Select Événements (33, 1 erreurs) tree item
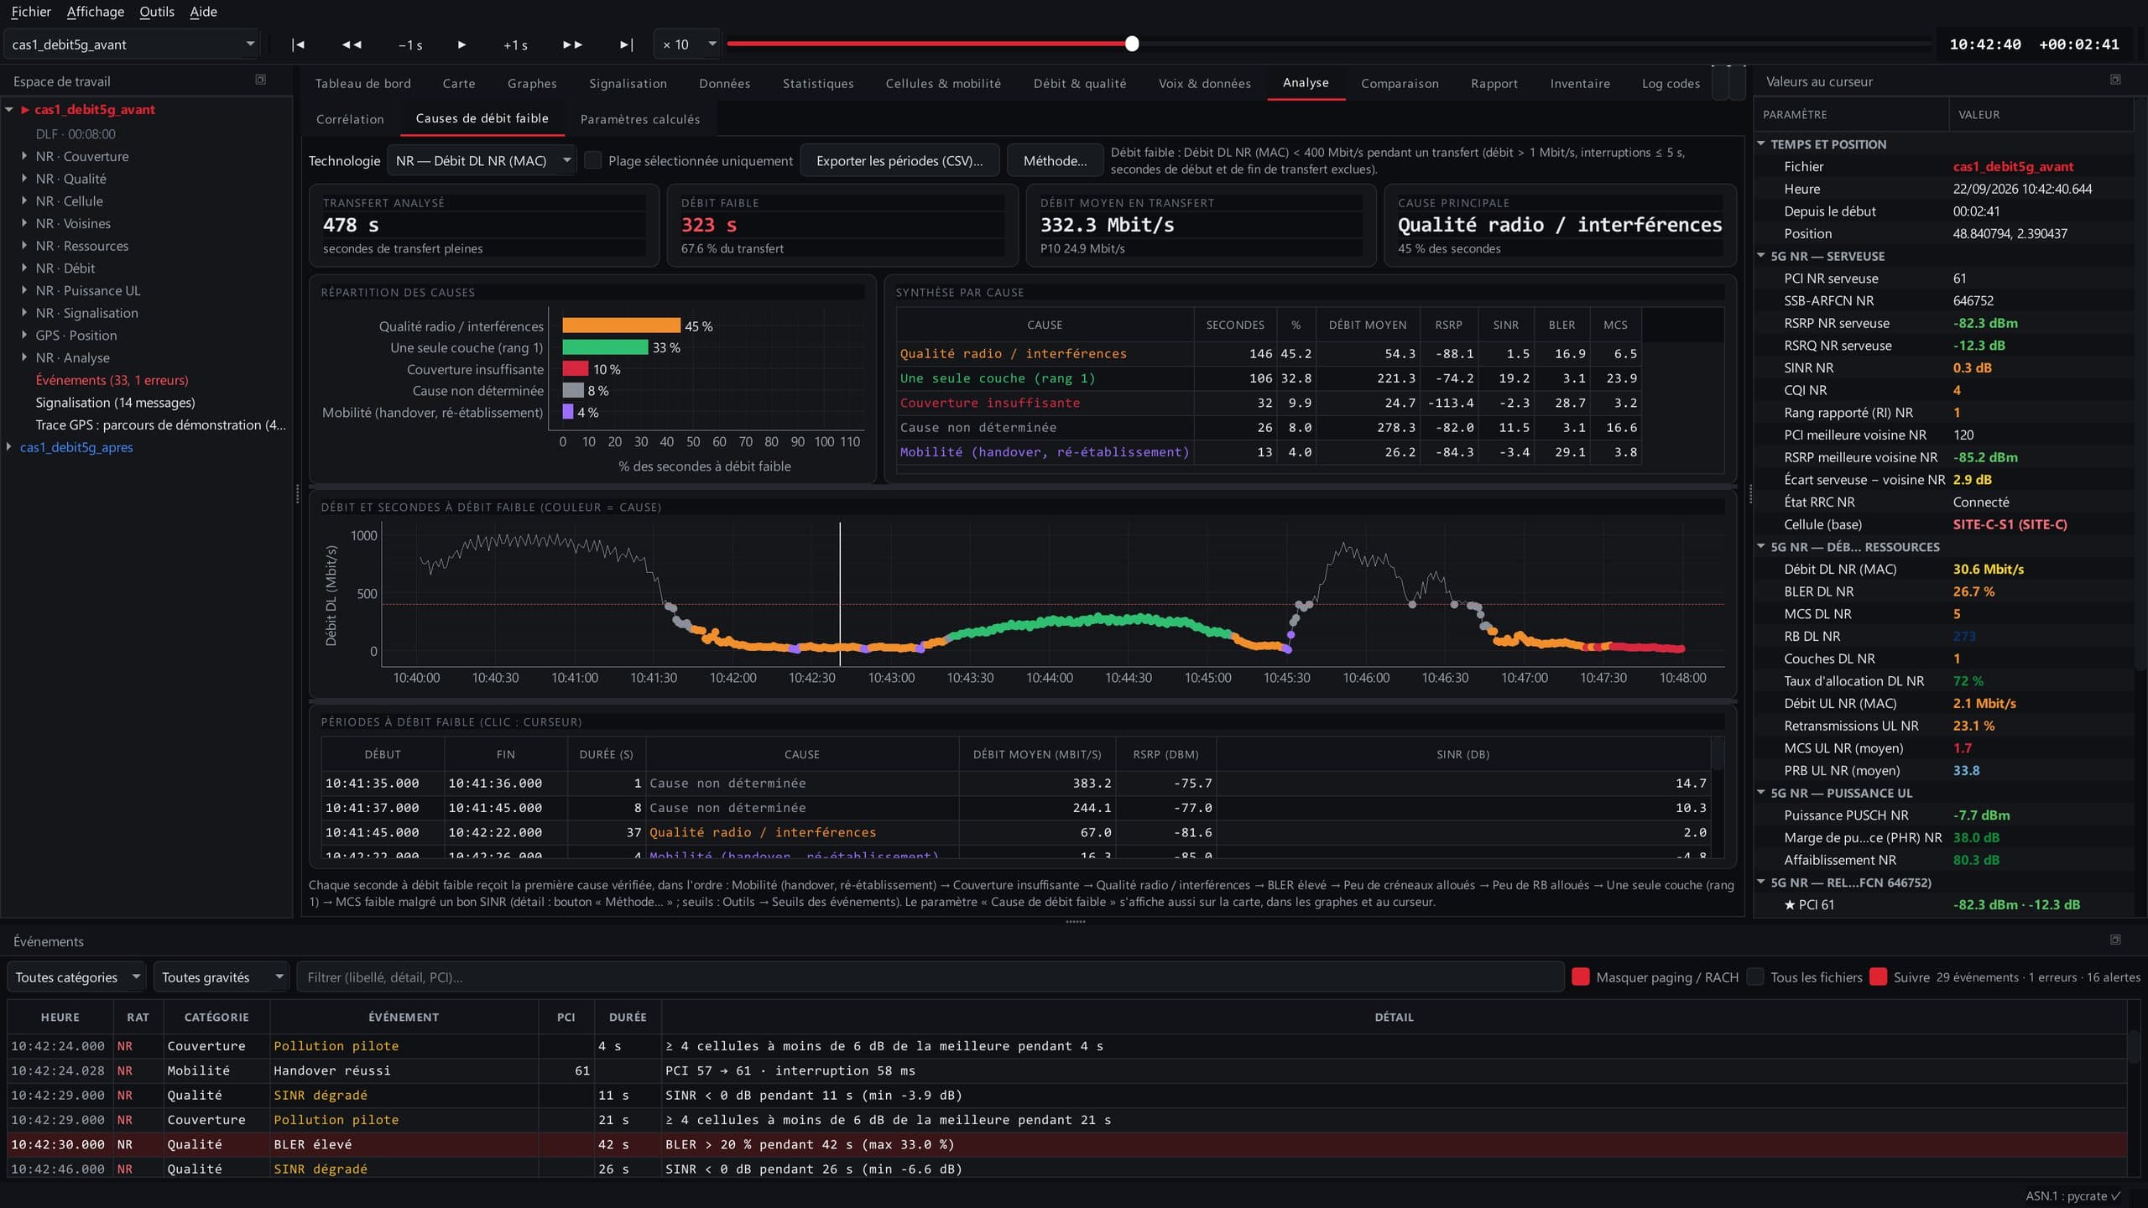 tap(112, 380)
